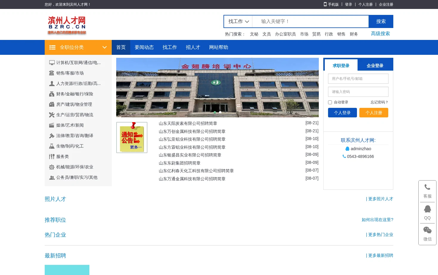Screen dimensions: 438x275
Task: Open 山东弘亚铝业科技有限公司招聘简章
Action: coord(192,139)
